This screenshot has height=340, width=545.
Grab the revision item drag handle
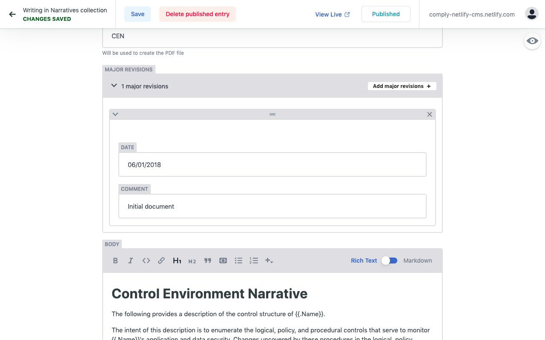click(272, 114)
